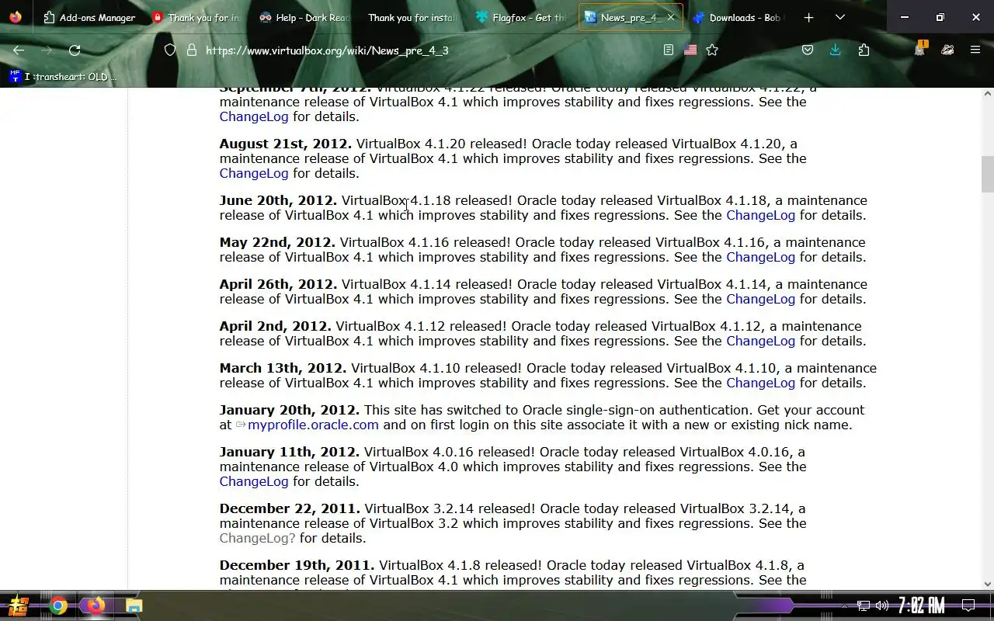Open the Firefox hamburger application menu
Screen dimensions: 994x621
point(975,50)
